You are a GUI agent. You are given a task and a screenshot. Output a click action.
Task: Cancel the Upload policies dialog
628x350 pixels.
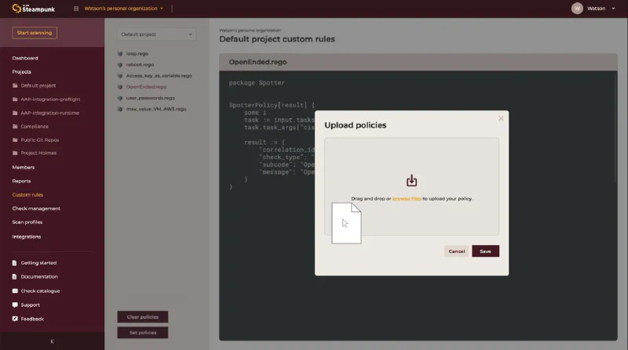coord(457,251)
